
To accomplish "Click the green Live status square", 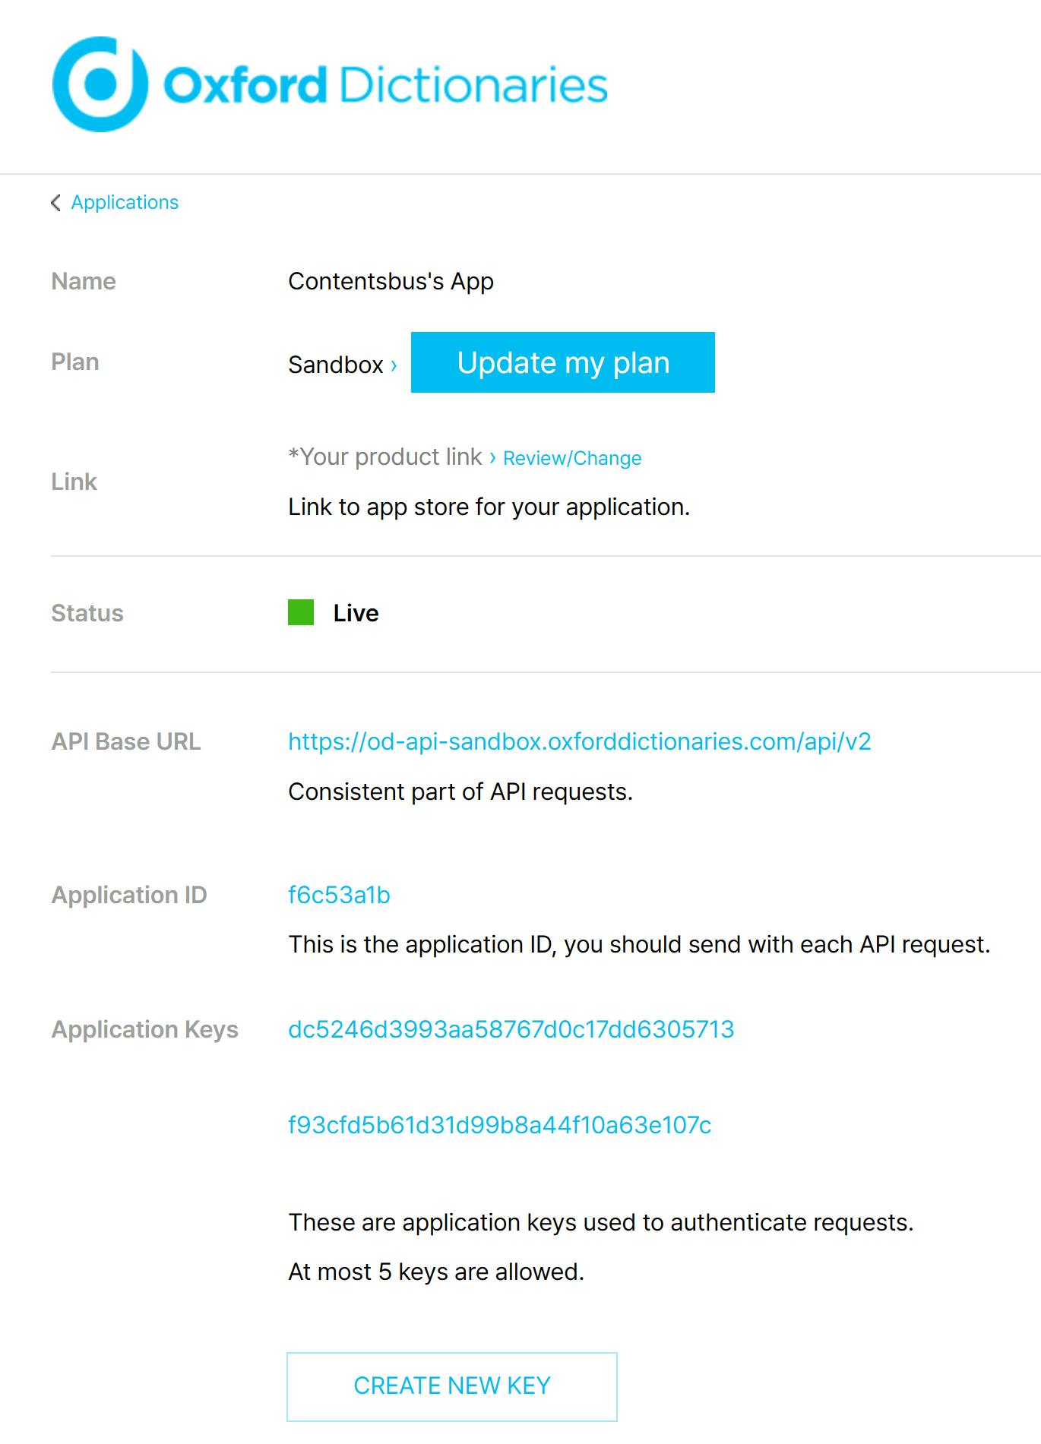I will point(301,612).
